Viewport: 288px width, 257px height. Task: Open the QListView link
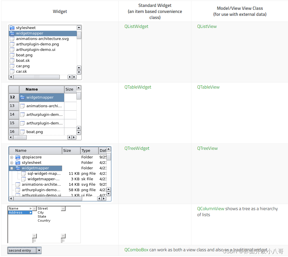tap(207, 26)
